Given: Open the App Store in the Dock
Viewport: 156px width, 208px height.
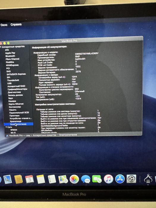Looking at the screenshot, I should click(x=120, y=179).
